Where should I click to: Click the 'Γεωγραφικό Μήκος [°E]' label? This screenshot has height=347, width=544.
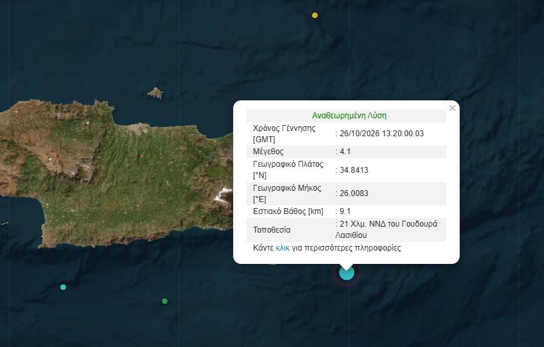click(x=287, y=193)
